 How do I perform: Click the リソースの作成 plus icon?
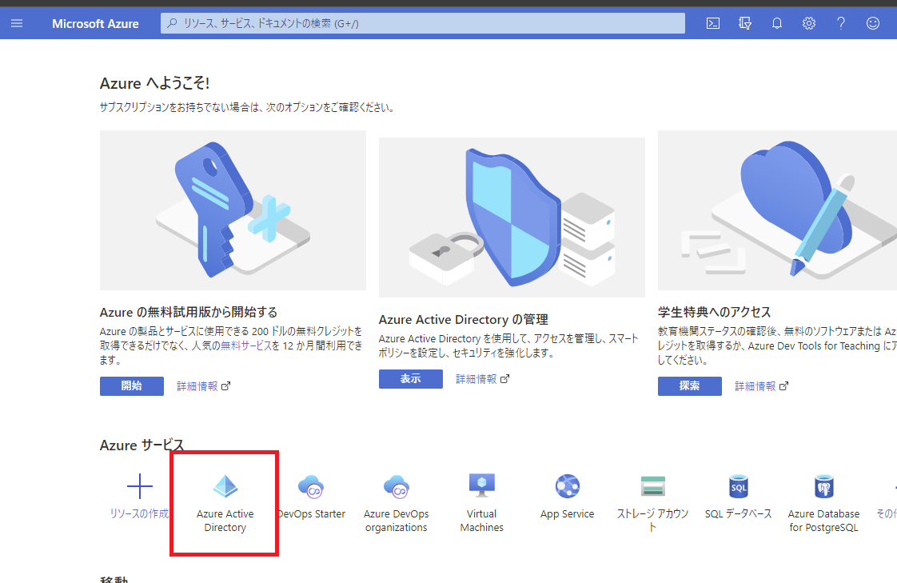click(x=140, y=486)
